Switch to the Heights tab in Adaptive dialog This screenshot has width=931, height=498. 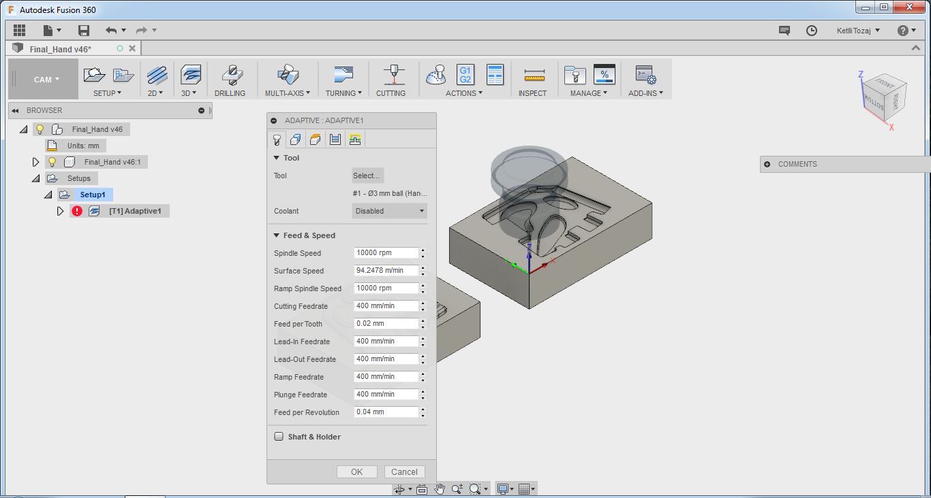click(x=315, y=139)
